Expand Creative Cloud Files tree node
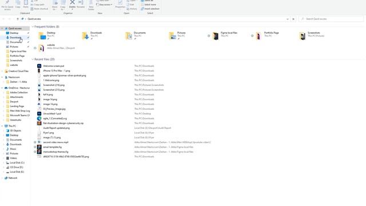The width and height of the screenshot is (366, 206). tap(2, 71)
